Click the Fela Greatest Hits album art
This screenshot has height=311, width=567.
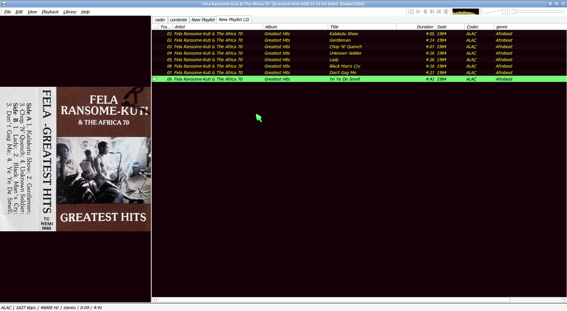[75, 159]
